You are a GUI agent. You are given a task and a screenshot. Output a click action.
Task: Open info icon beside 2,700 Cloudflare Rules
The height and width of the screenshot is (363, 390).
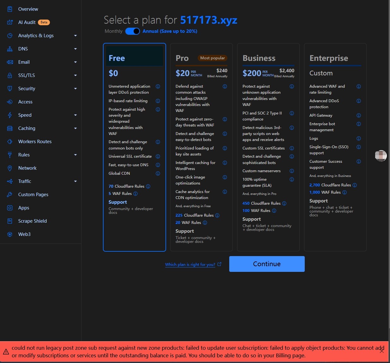[x=355, y=185]
